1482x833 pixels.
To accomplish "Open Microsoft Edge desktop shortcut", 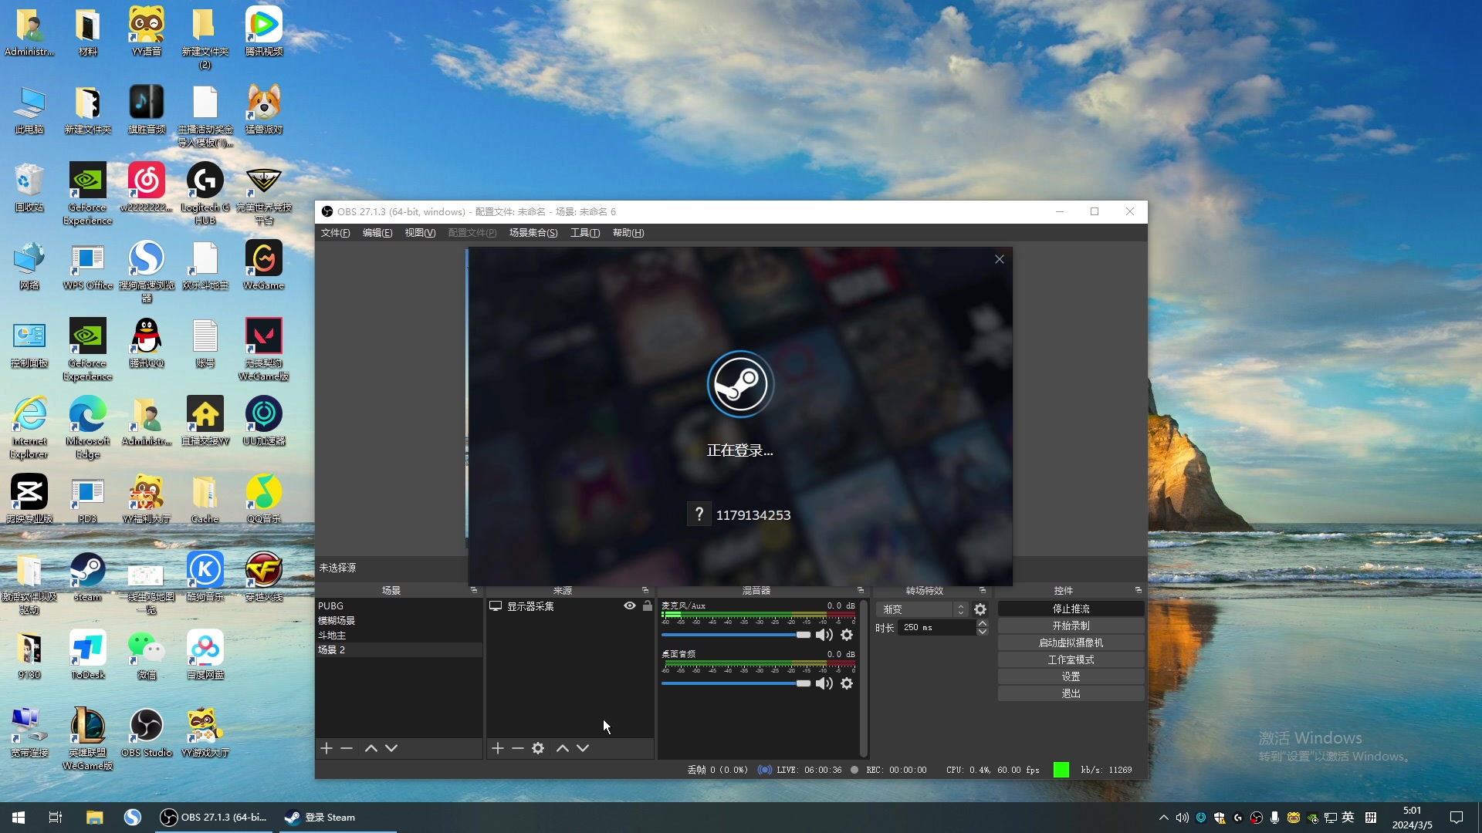I will click(87, 428).
